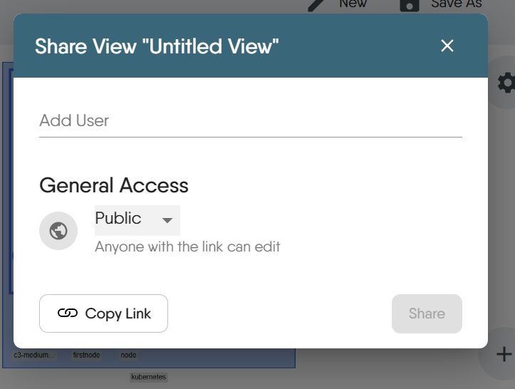This screenshot has height=389, width=515.
Task: Select the New menu item
Action: (353, 4)
